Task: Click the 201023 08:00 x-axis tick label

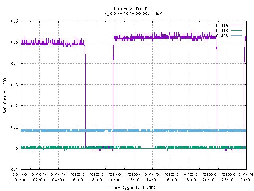Action: point(96,177)
